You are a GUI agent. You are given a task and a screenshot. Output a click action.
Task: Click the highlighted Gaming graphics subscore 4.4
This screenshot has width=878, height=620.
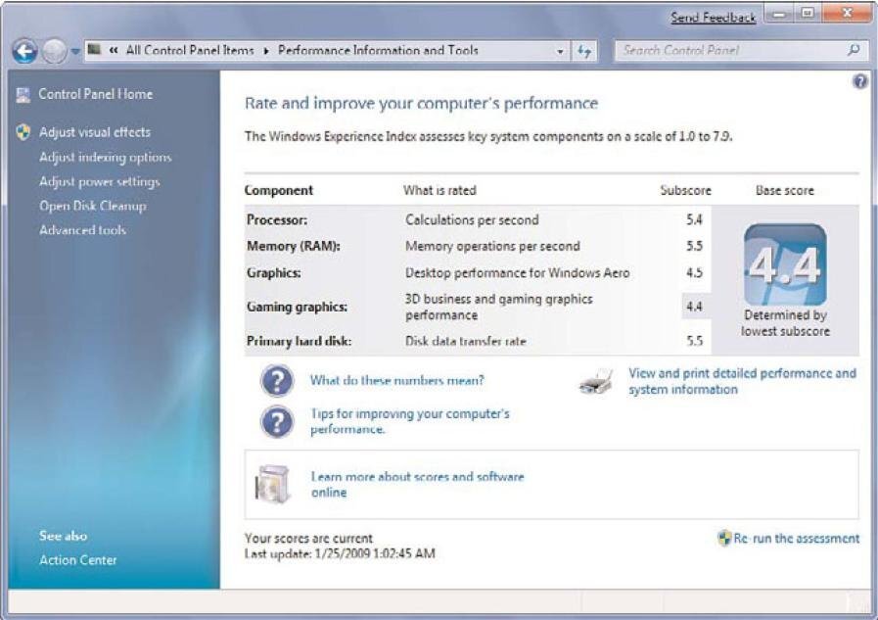point(695,307)
